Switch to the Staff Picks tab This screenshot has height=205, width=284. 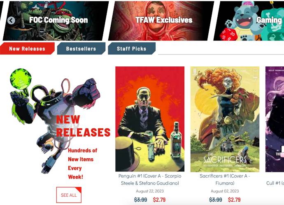(131, 48)
